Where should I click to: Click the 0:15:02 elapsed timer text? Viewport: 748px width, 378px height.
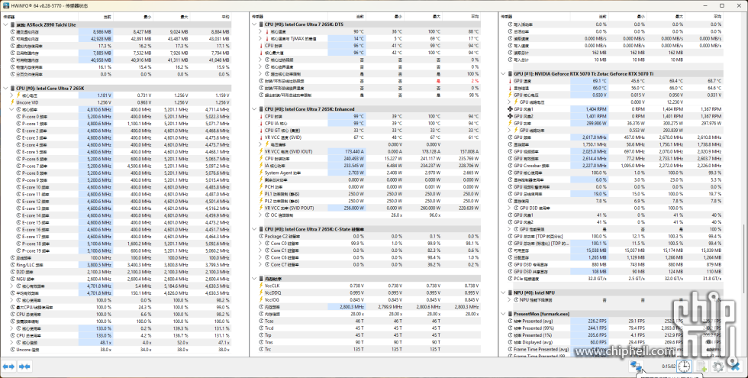(668, 366)
